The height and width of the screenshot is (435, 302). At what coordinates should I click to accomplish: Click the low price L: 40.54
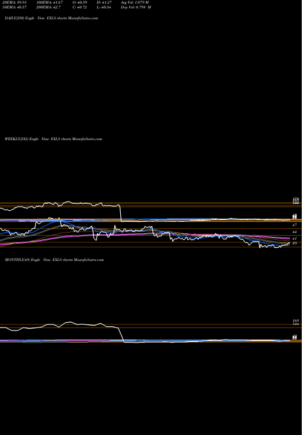pyautogui.click(x=104, y=7)
